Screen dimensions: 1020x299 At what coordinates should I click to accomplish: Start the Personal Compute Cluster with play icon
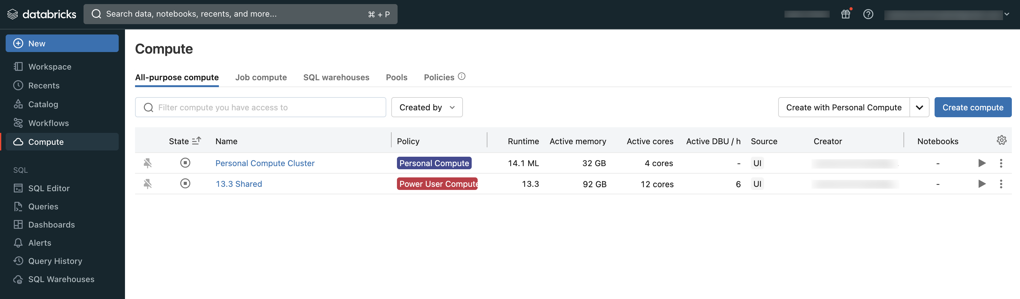[x=982, y=163]
